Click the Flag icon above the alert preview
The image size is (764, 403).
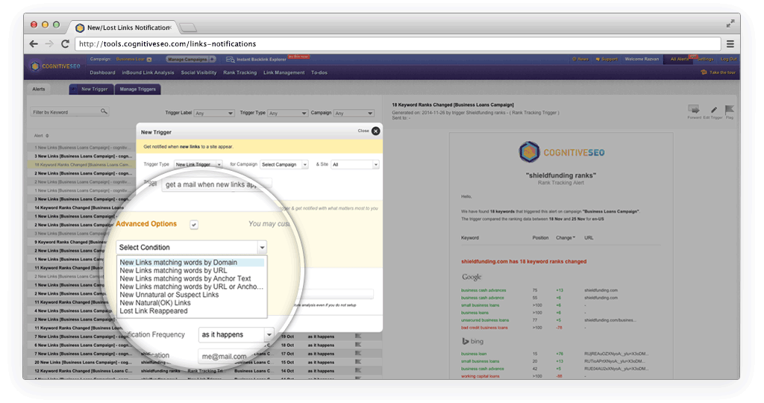coord(730,110)
